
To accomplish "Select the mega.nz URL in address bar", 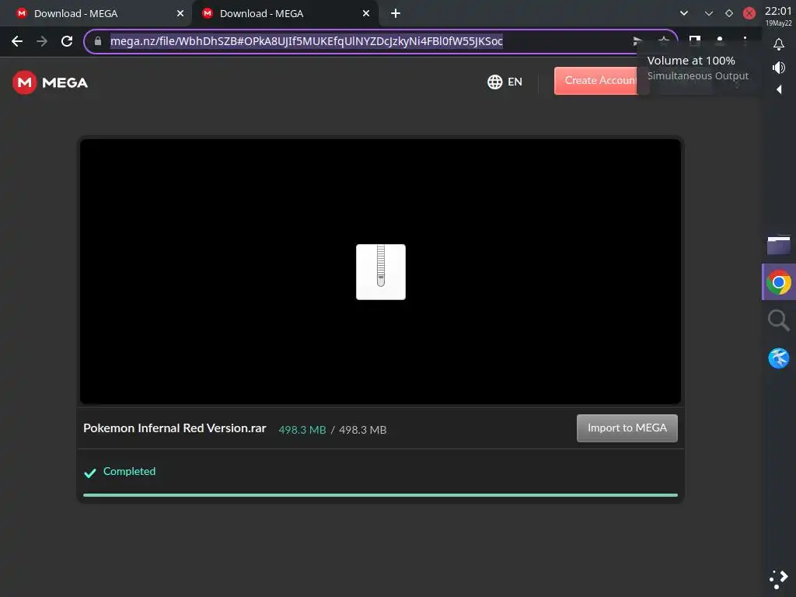I will coord(306,41).
